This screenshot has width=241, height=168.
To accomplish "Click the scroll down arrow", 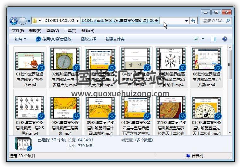I will click(x=230, y=133).
